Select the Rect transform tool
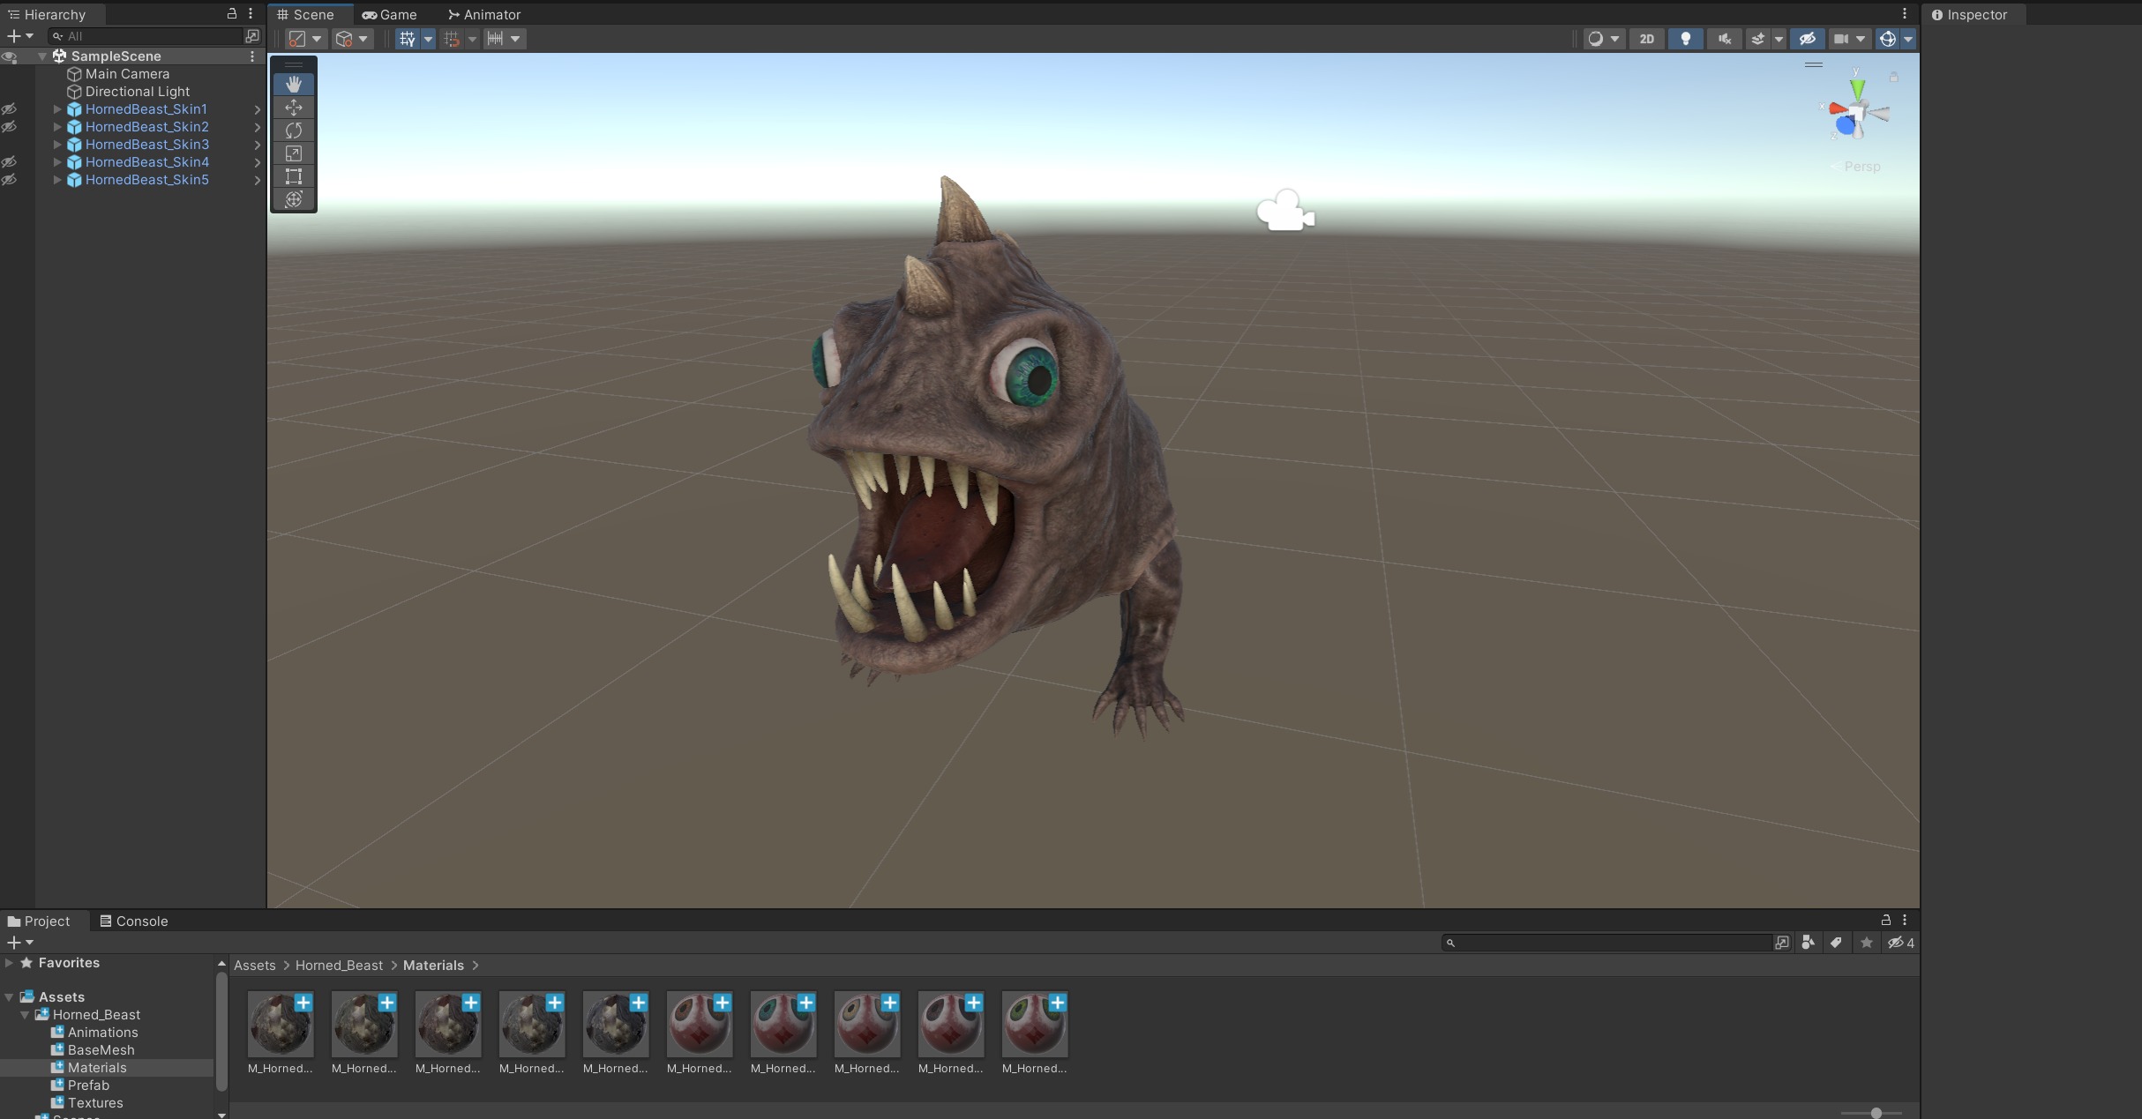 pyautogui.click(x=294, y=176)
